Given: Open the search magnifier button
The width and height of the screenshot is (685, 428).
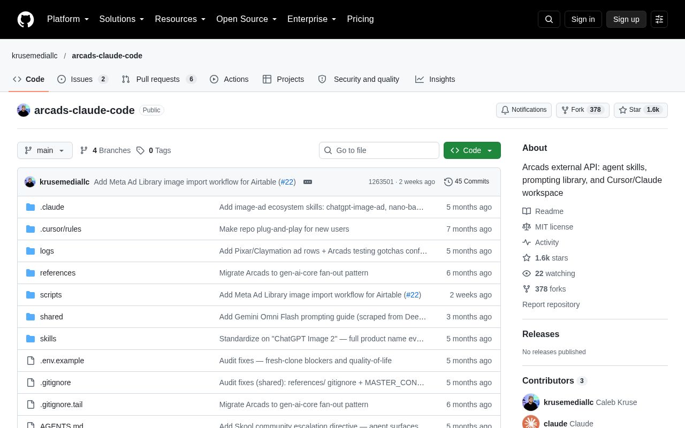Looking at the screenshot, I should click(549, 19).
